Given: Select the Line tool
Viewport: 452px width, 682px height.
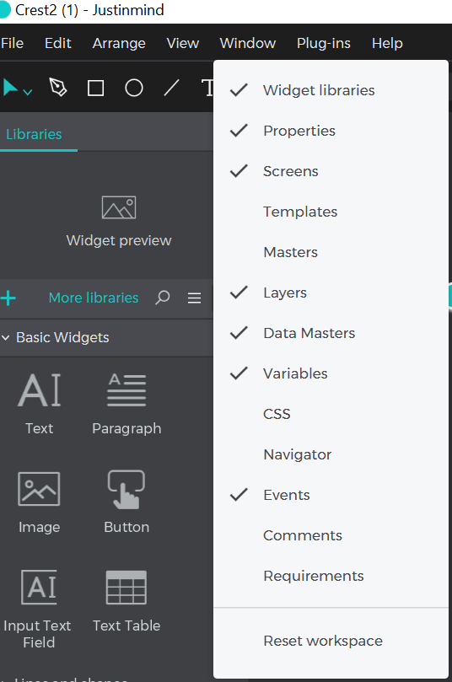Looking at the screenshot, I should pos(171,88).
